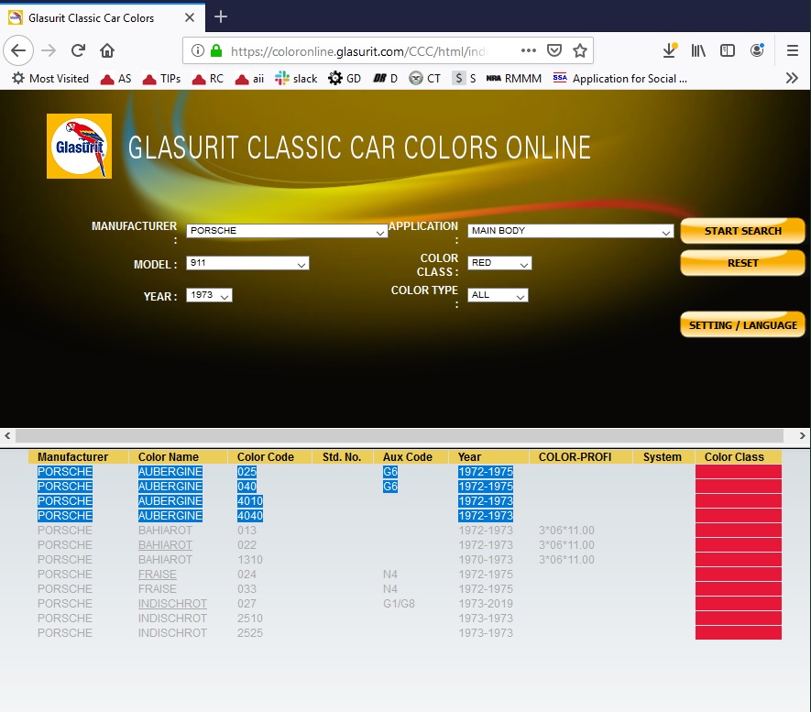Open the RC bookmark
811x712 pixels.
[x=207, y=79]
